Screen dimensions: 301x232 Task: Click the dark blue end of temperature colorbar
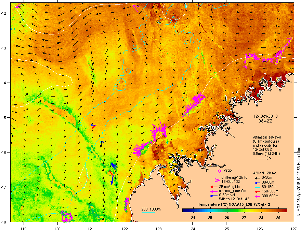(185, 211)
